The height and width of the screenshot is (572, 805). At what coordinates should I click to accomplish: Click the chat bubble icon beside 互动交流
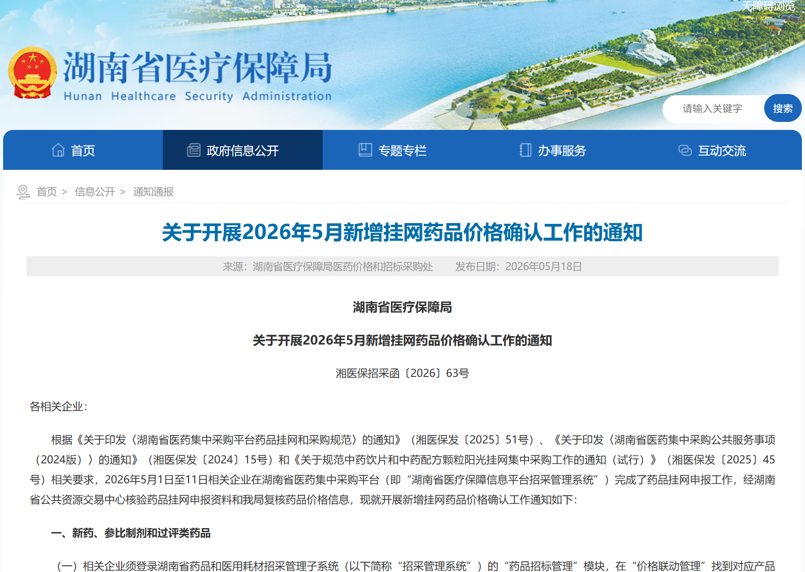pos(685,150)
